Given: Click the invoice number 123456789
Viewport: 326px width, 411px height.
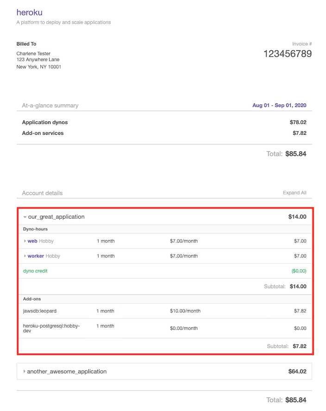Looking at the screenshot, I should [287, 54].
